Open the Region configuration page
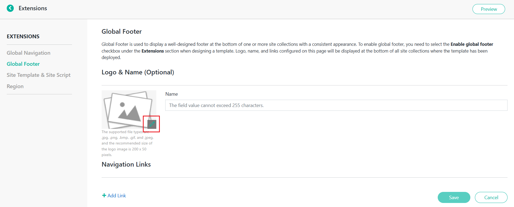Screen dimensions: 514x207 coord(15,86)
